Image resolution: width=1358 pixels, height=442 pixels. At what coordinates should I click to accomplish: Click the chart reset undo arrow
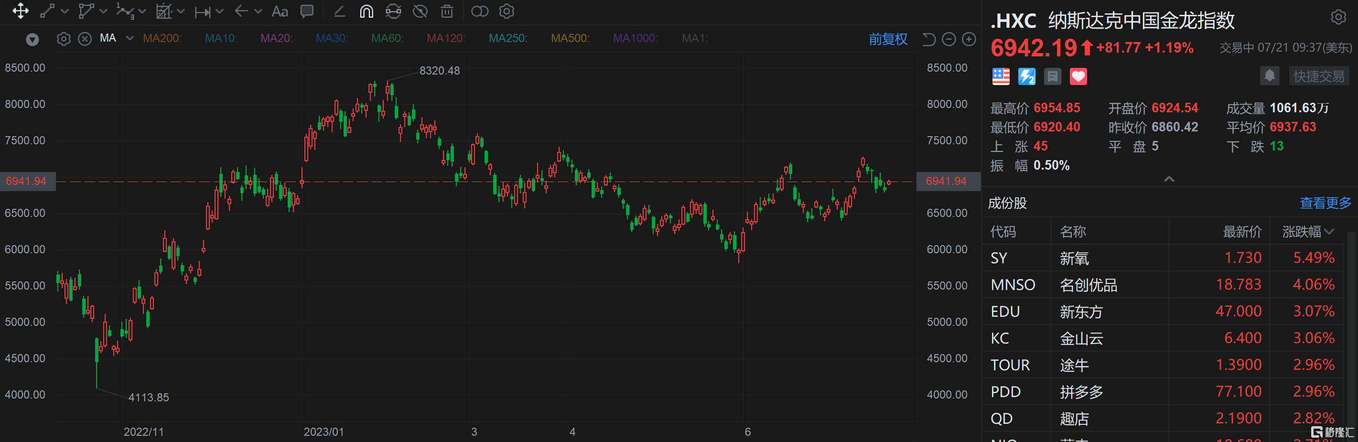pyautogui.click(x=929, y=39)
